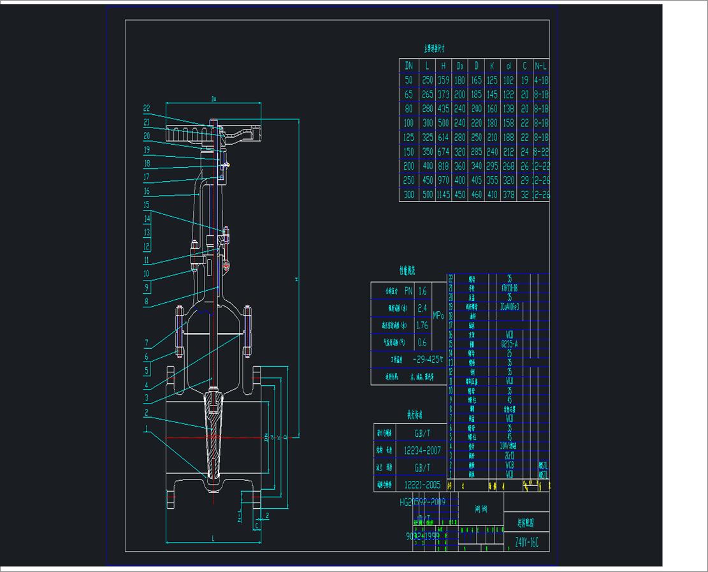This screenshot has width=708, height=572.
Task: Click the Do dimension label above handwheel
Action: pos(213,99)
